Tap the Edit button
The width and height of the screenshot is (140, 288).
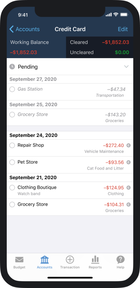point(123,29)
